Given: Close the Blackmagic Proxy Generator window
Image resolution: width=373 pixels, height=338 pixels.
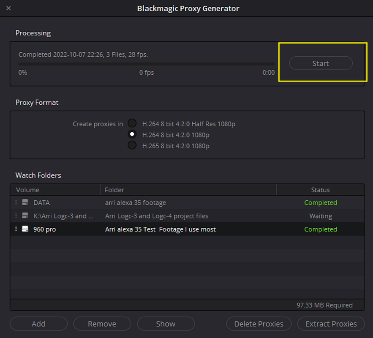Looking at the screenshot, I should point(8,8).
